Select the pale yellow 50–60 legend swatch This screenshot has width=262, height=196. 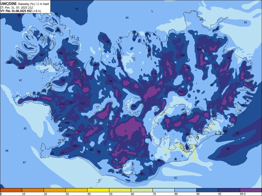120,190
